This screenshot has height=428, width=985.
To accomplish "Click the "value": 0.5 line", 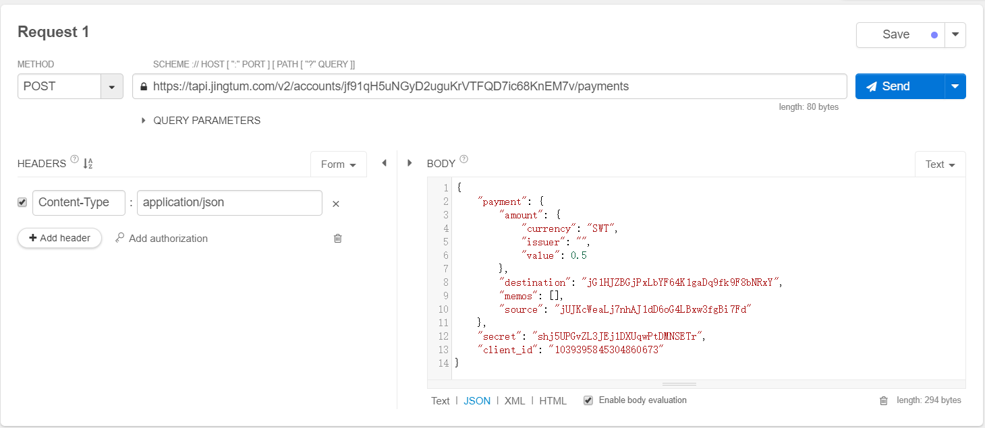I will tap(553, 255).
